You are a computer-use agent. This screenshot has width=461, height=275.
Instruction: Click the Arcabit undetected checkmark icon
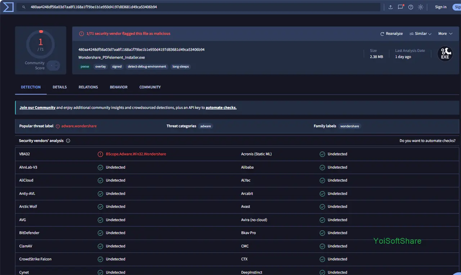pos(322,194)
